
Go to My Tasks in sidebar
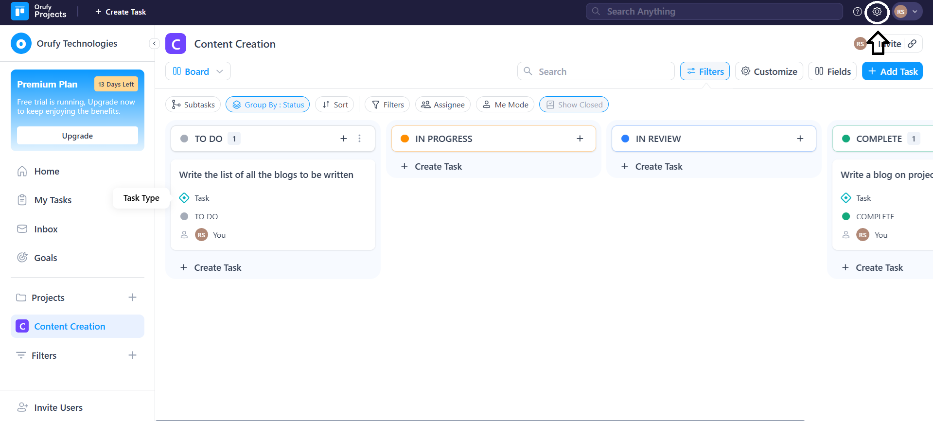(x=53, y=200)
